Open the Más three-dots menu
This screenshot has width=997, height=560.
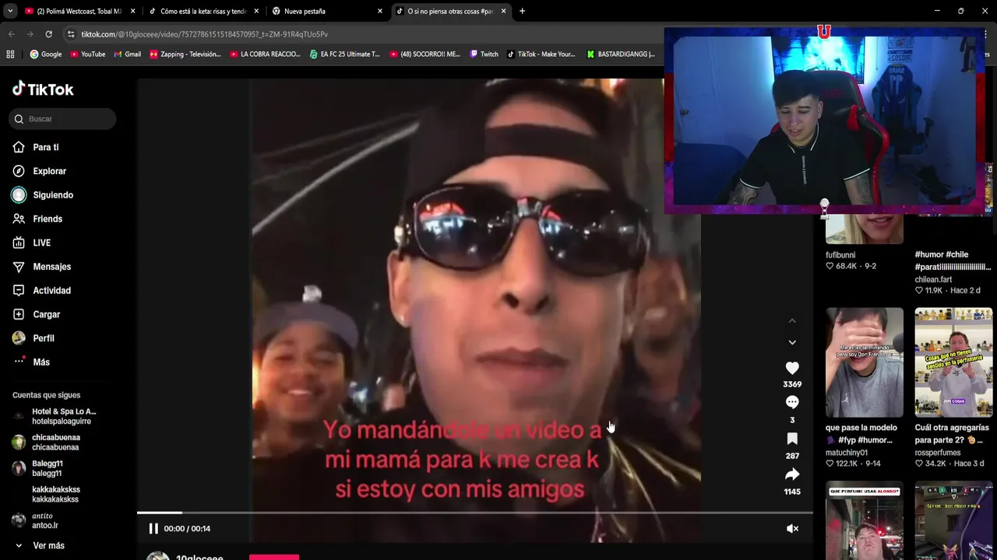pos(19,362)
